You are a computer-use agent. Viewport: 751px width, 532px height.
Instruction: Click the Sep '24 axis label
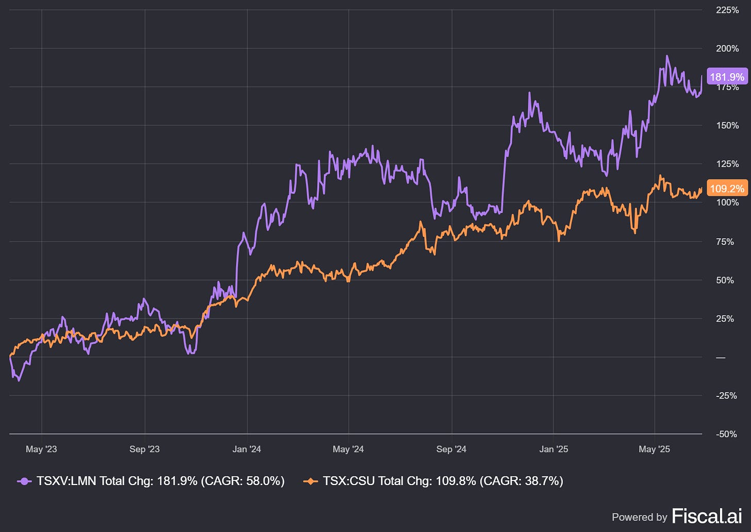click(x=451, y=449)
